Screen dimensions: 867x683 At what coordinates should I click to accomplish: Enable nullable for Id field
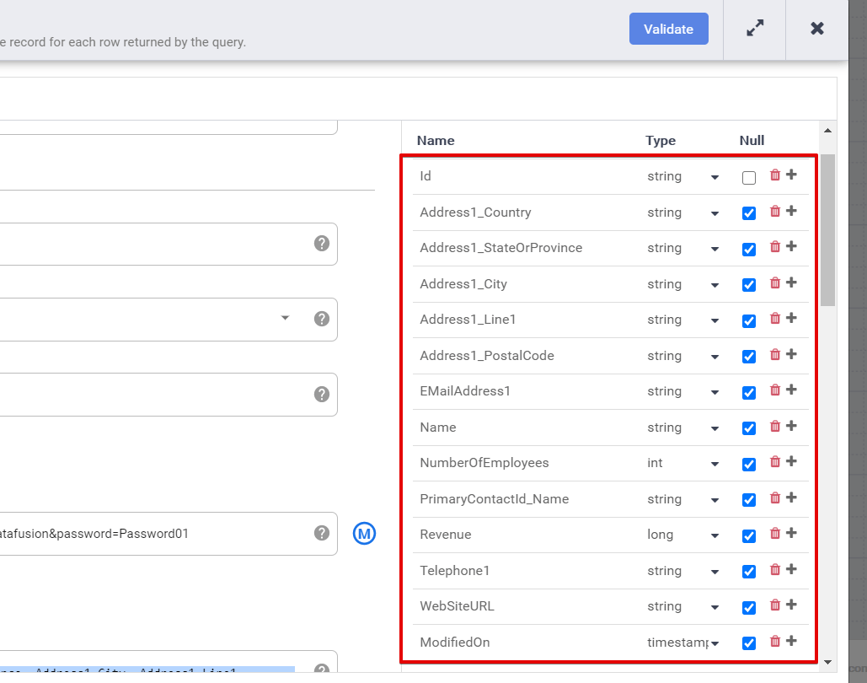tap(749, 178)
